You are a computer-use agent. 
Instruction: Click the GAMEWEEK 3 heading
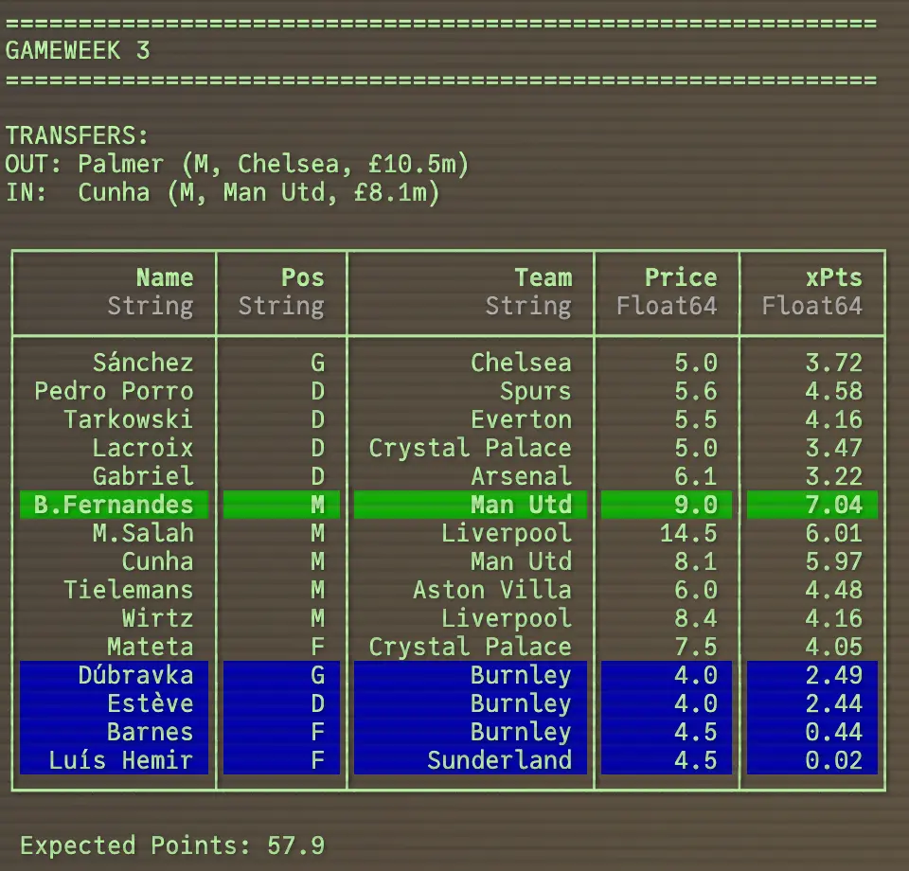point(78,50)
